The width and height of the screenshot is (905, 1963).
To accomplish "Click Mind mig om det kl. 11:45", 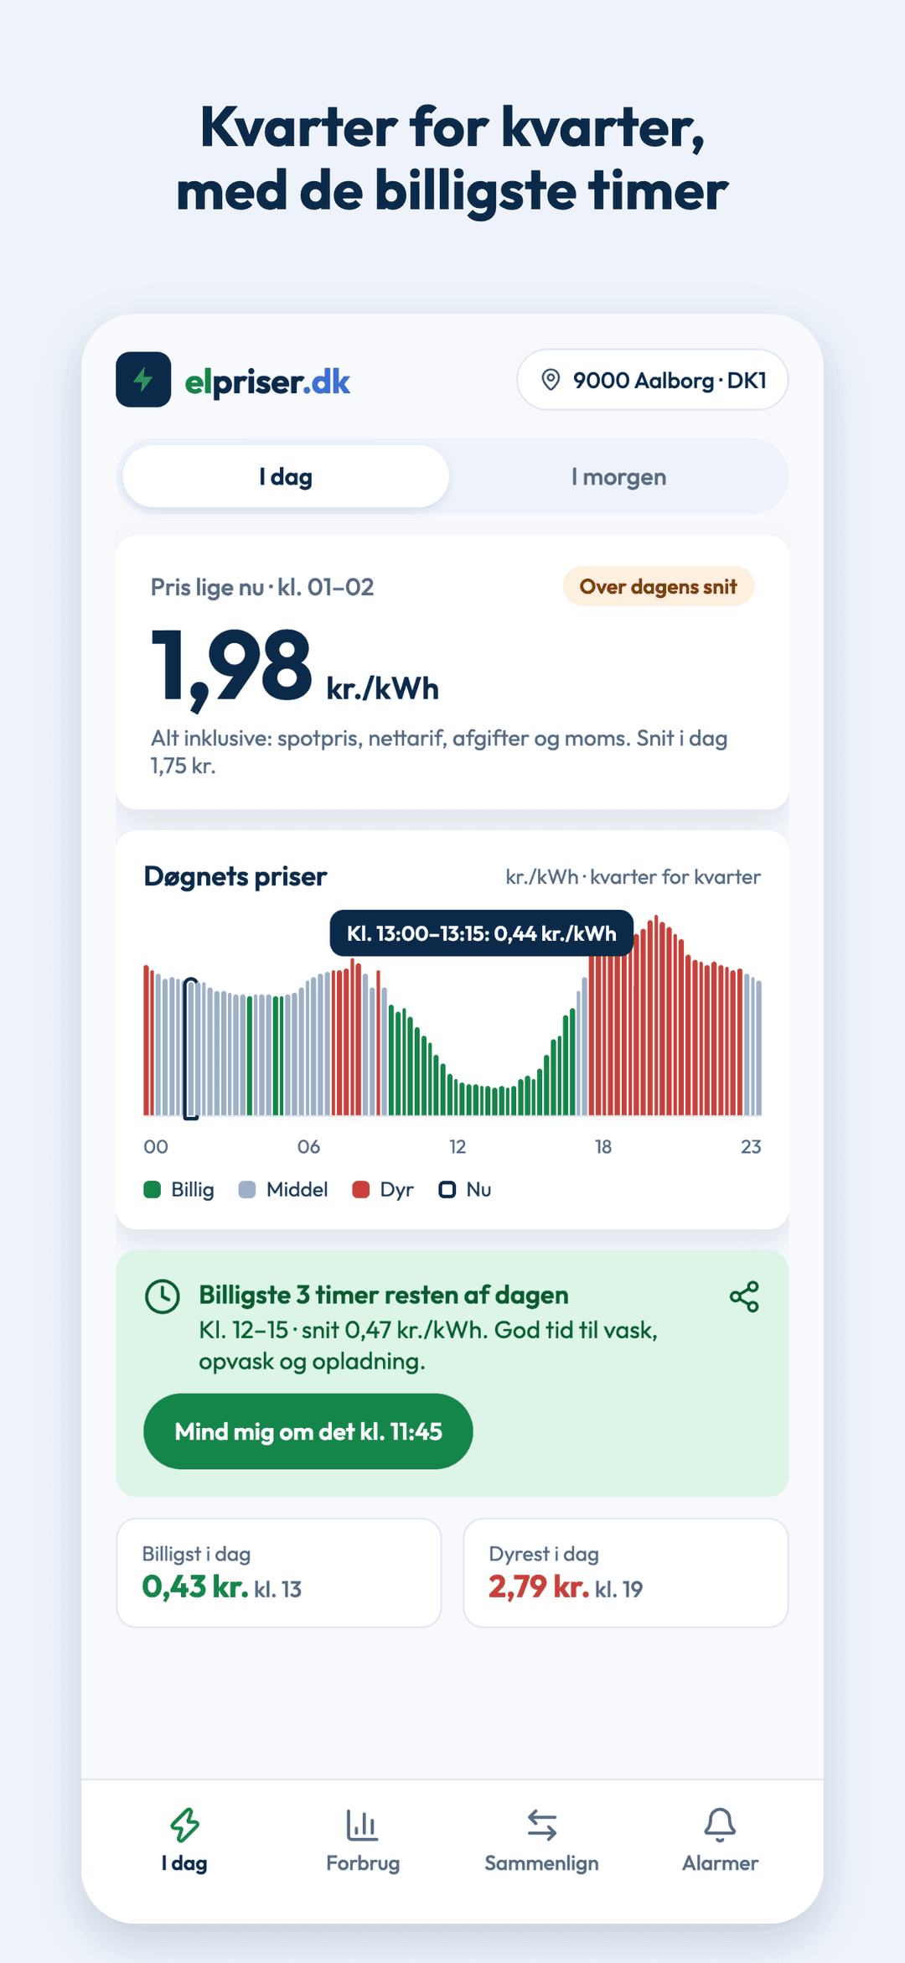I will (308, 1431).
